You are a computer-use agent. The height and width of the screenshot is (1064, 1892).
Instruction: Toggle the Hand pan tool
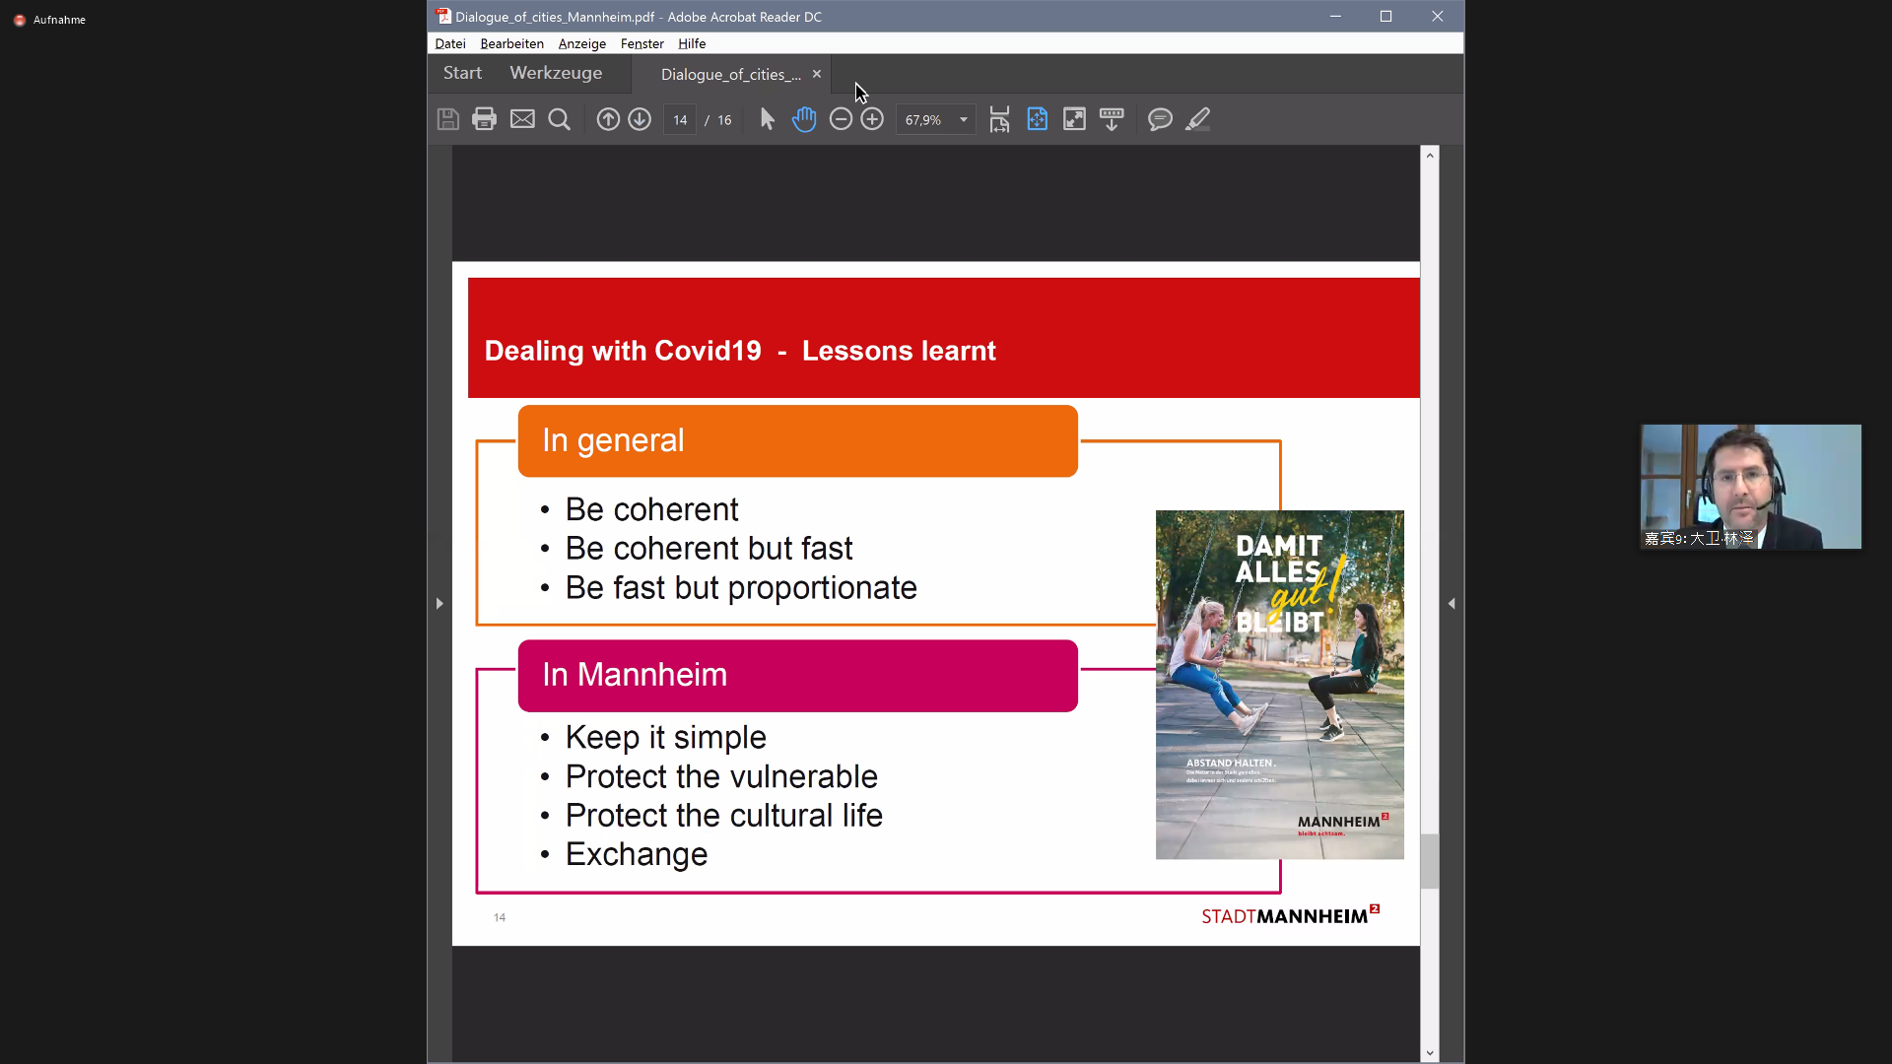point(804,119)
